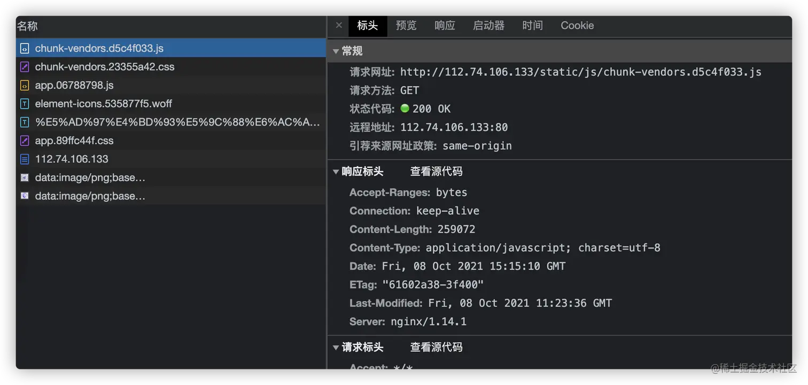Click 查看源代码 next to 响应标头
The image size is (808, 385).
click(436, 172)
